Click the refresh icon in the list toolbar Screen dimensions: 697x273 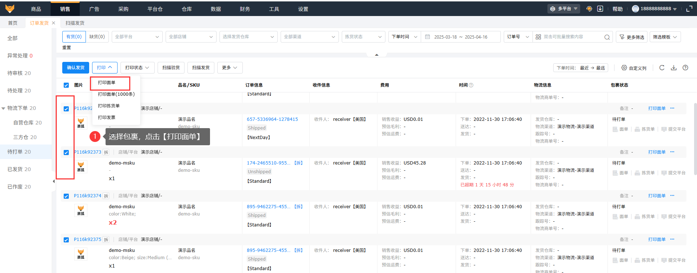pos(662,68)
